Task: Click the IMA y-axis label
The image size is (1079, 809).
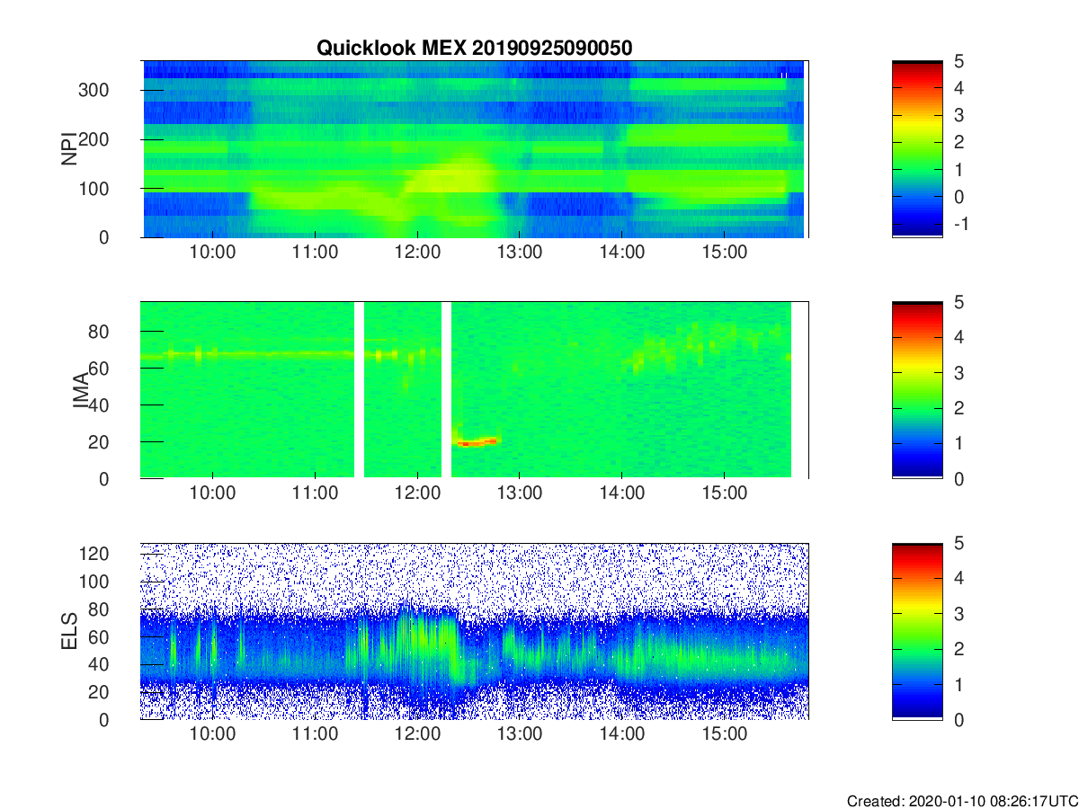Action: [x=80, y=391]
